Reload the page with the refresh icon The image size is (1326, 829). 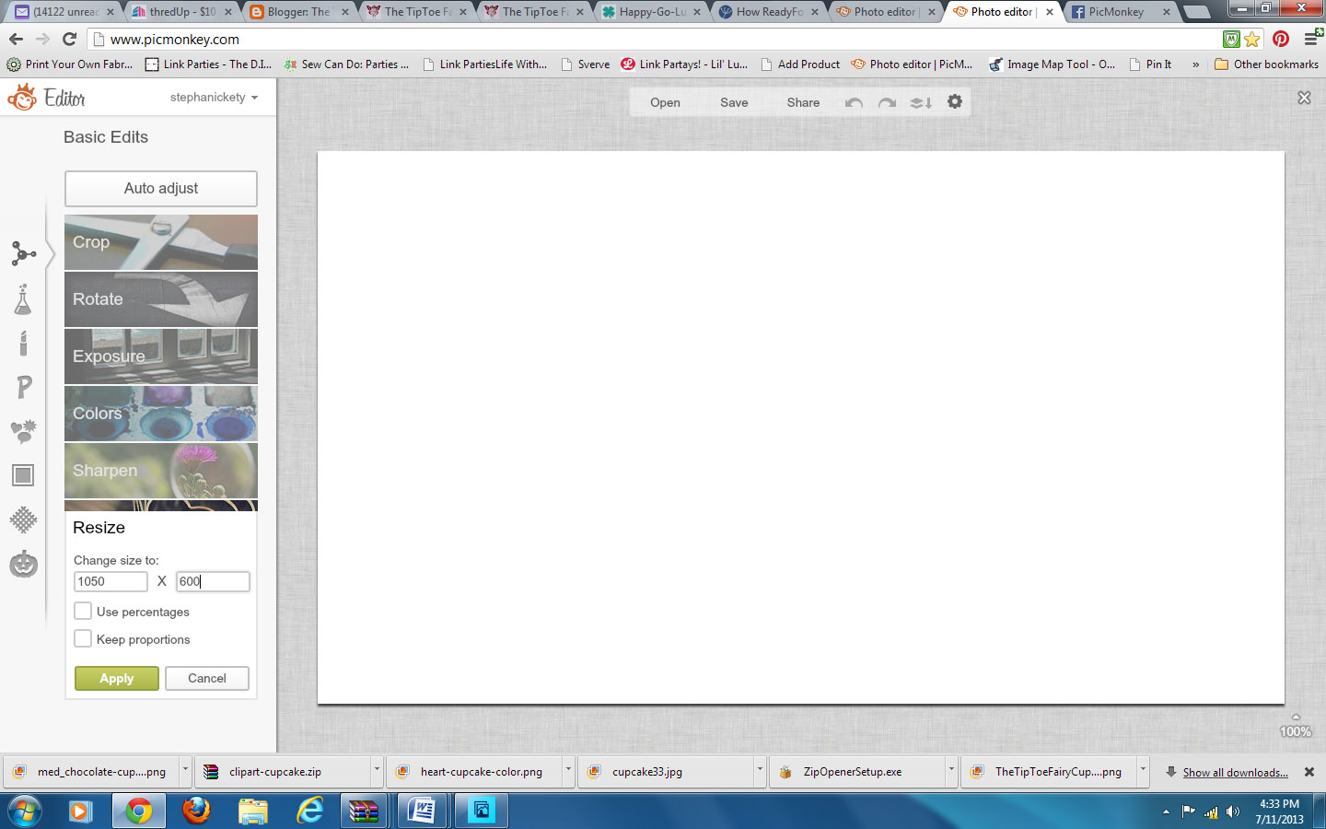point(69,39)
